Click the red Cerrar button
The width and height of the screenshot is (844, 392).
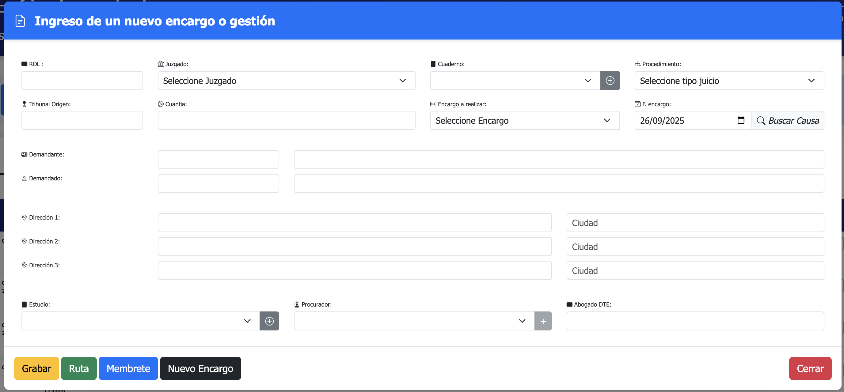pyautogui.click(x=810, y=368)
